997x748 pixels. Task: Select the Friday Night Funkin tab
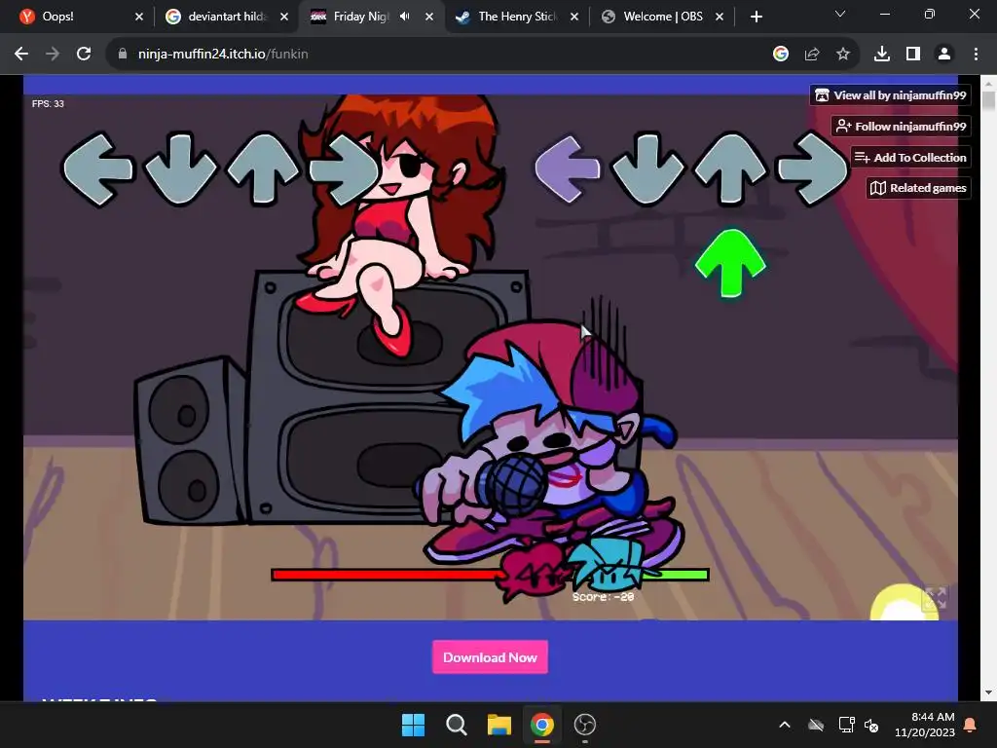click(371, 17)
